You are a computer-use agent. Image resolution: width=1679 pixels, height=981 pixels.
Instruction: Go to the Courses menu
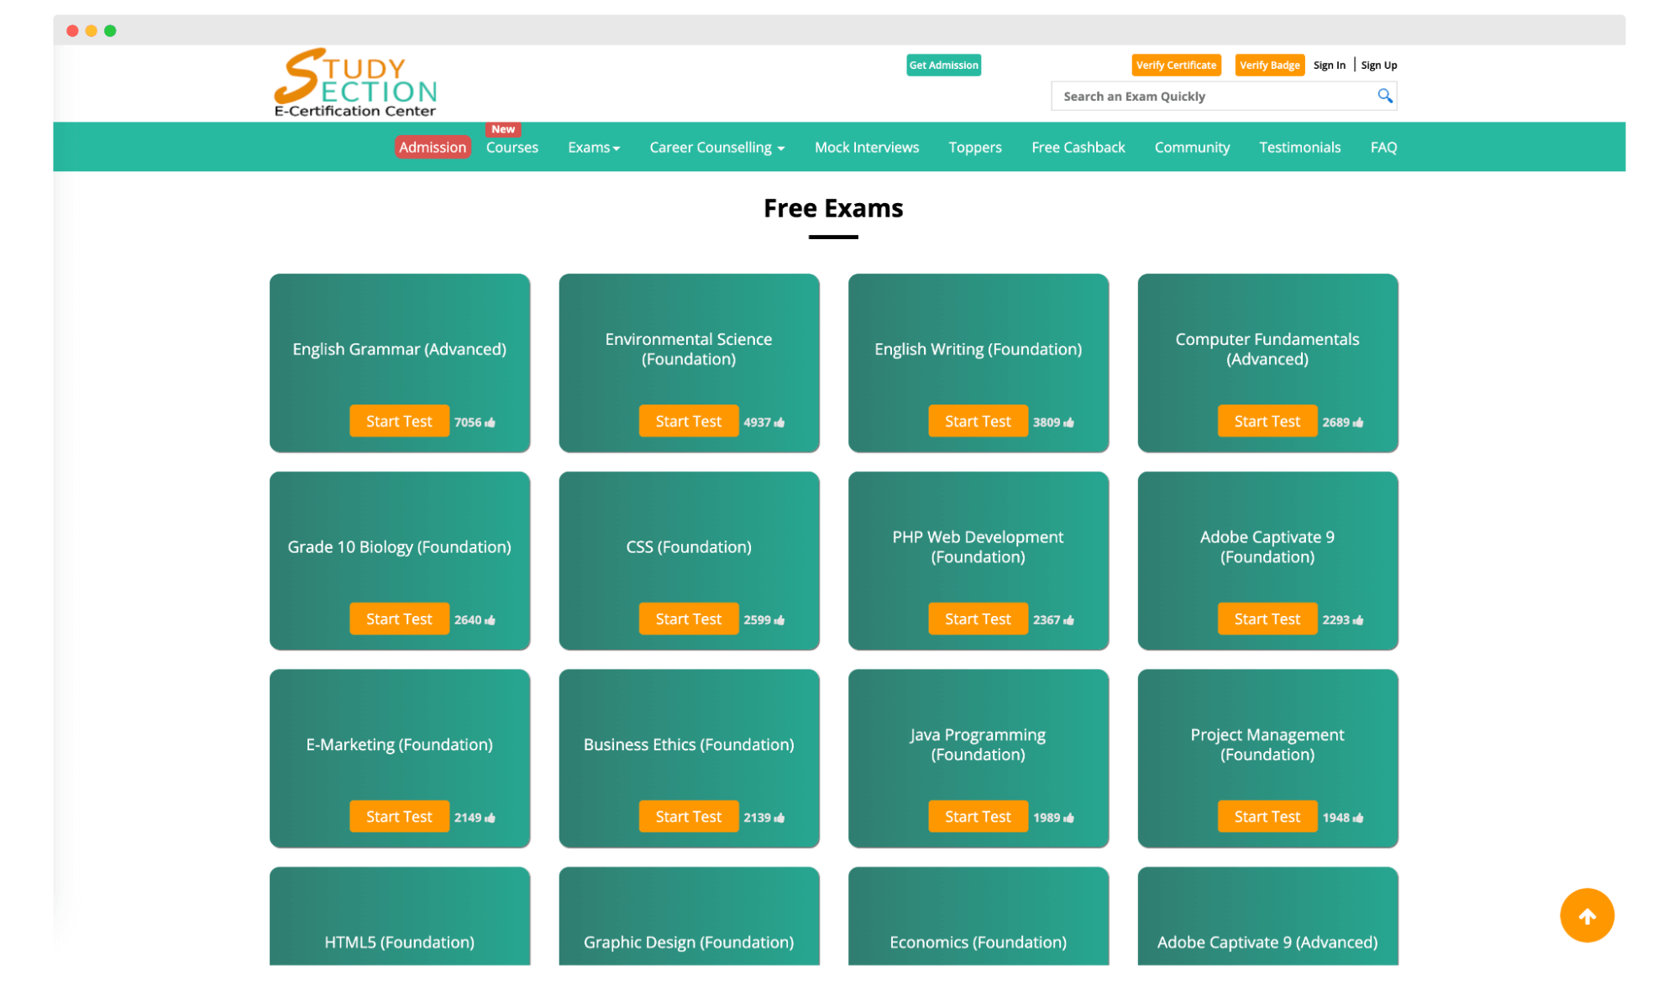point(512,148)
